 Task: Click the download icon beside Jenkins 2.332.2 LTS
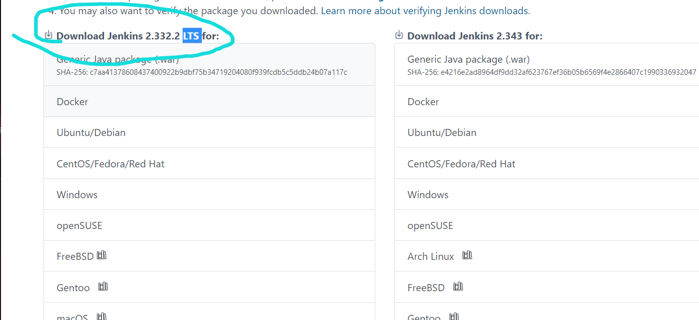click(49, 35)
